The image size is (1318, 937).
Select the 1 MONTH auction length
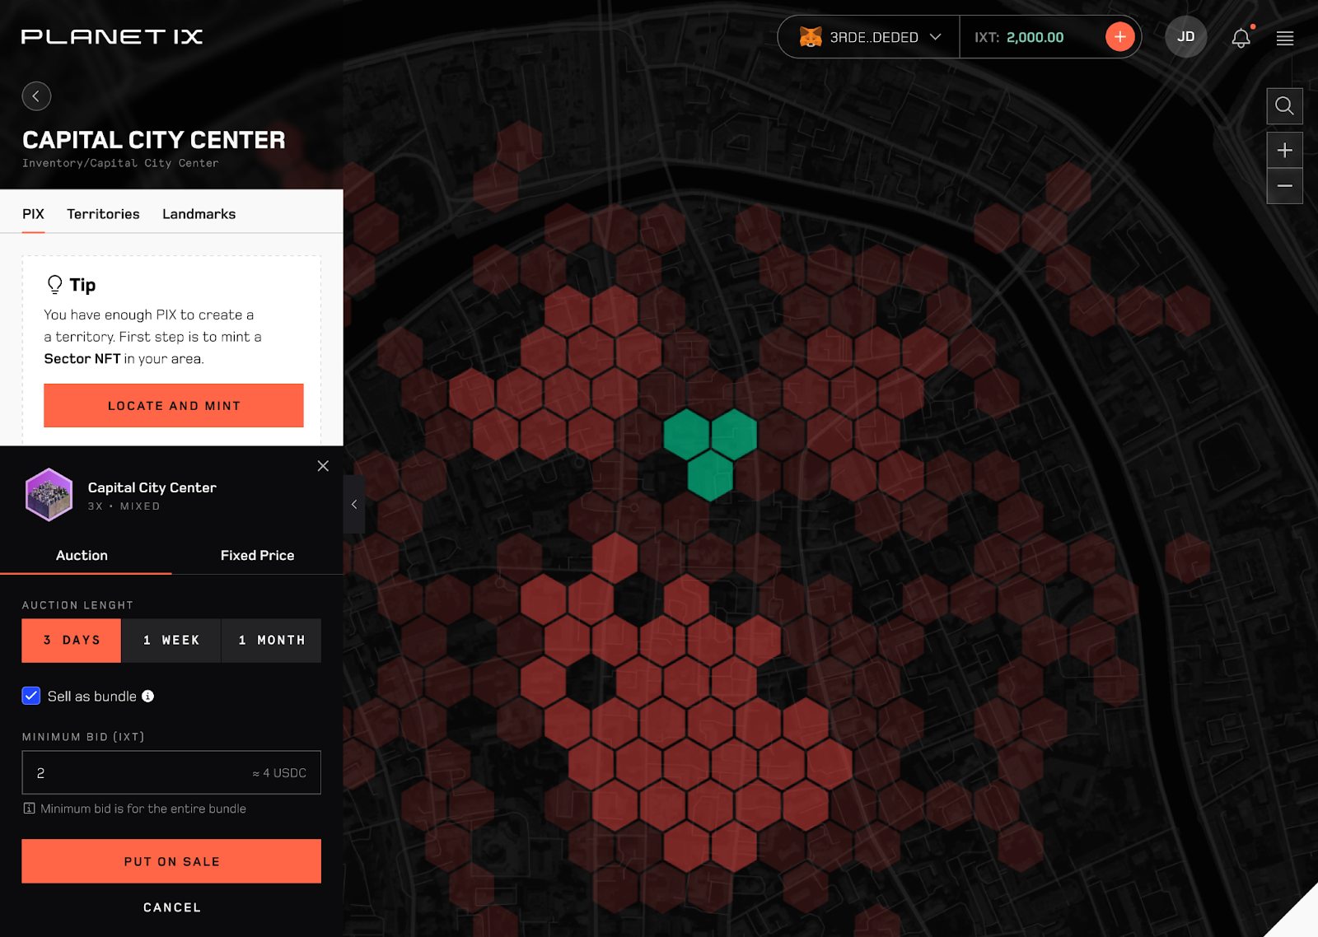pyautogui.click(x=271, y=640)
